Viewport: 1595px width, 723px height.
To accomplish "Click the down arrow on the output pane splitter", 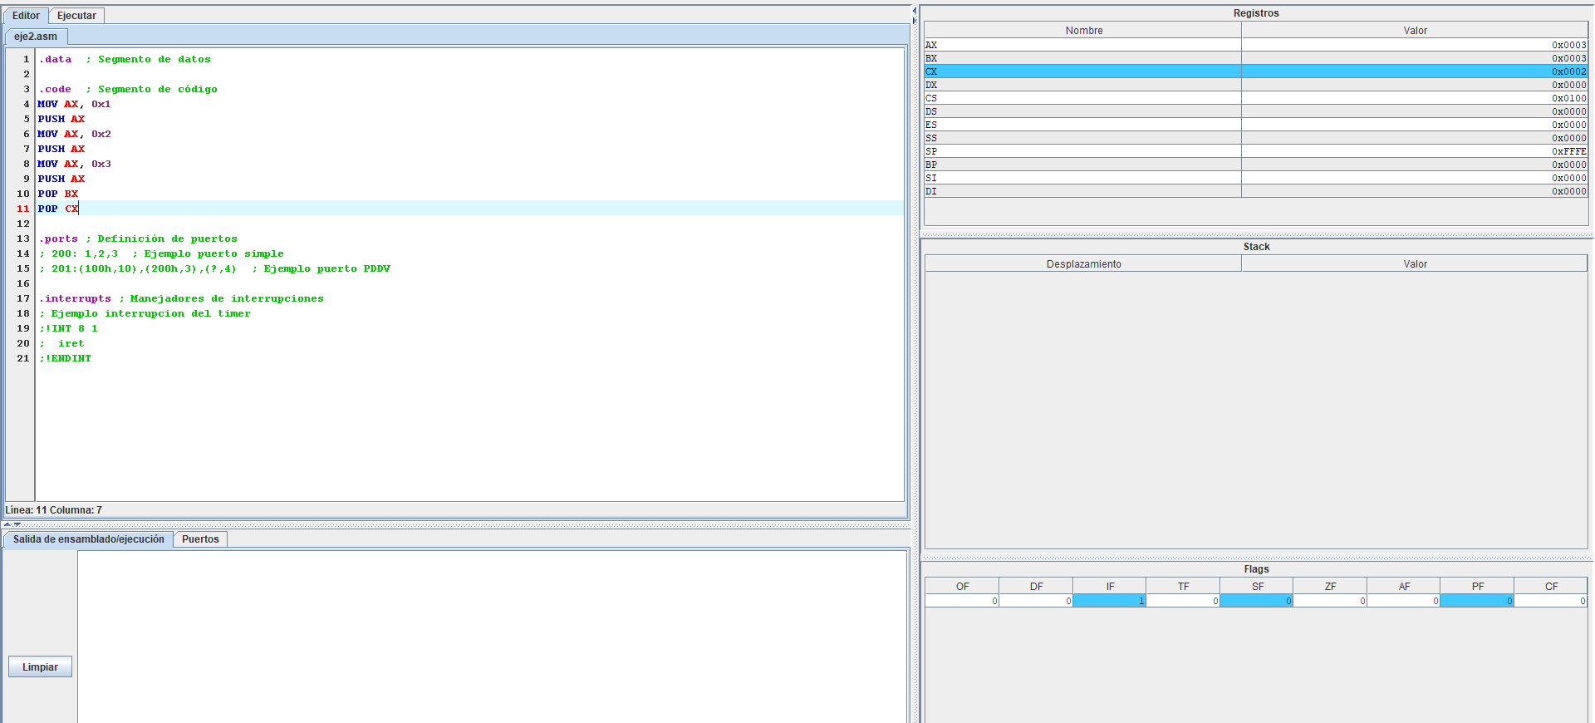I will [x=17, y=524].
